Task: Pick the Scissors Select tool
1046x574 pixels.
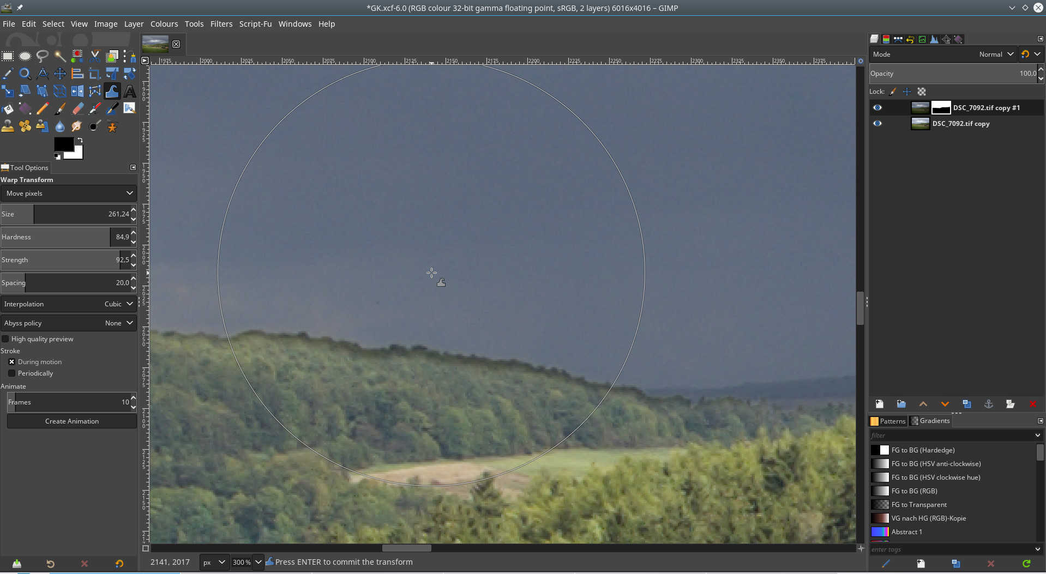Action: (95, 56)
